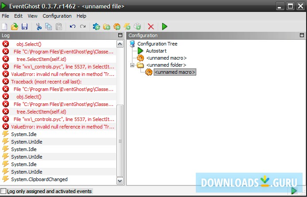Click lightning icon beside System.ClipboardChanged
The height and width of the screenshot is (197, 307).
click(5, 179)
